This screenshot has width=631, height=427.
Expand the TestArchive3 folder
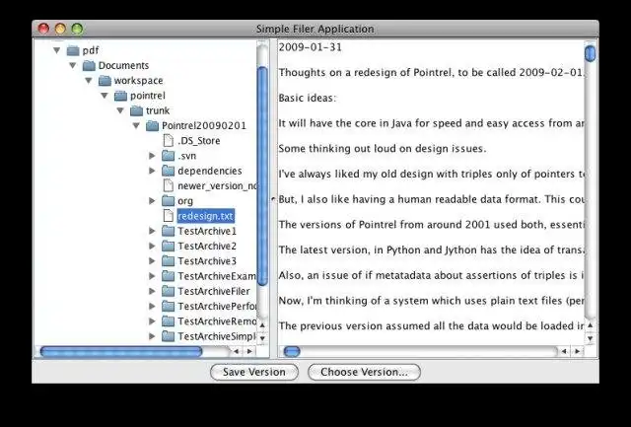(152, 261)
